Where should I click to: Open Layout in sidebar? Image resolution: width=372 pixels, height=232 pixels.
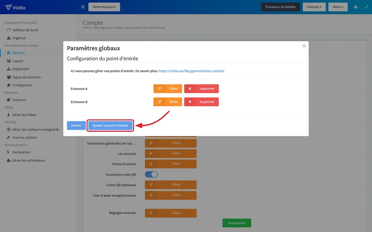point(18,61)
